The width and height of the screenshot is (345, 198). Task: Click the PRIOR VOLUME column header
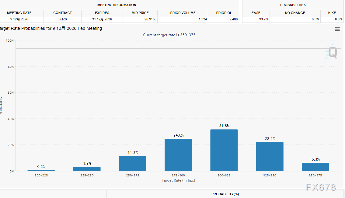tap(183, 13)
